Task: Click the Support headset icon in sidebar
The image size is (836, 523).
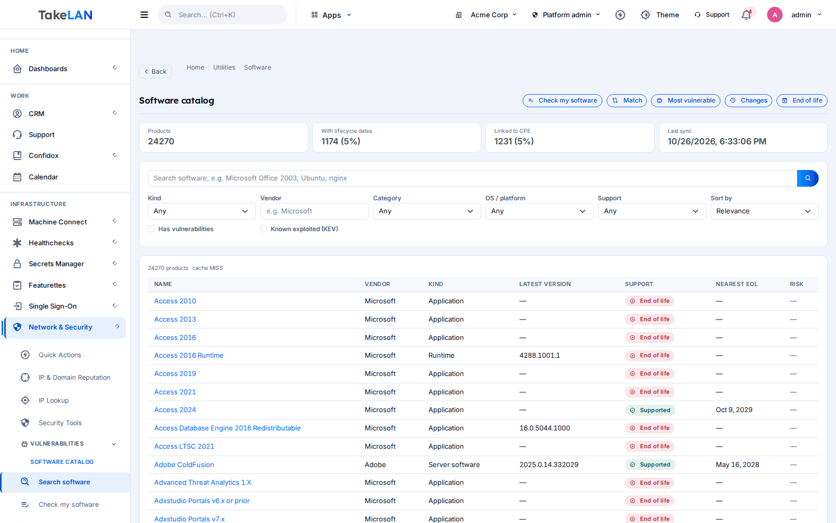Action: point(17,134)
